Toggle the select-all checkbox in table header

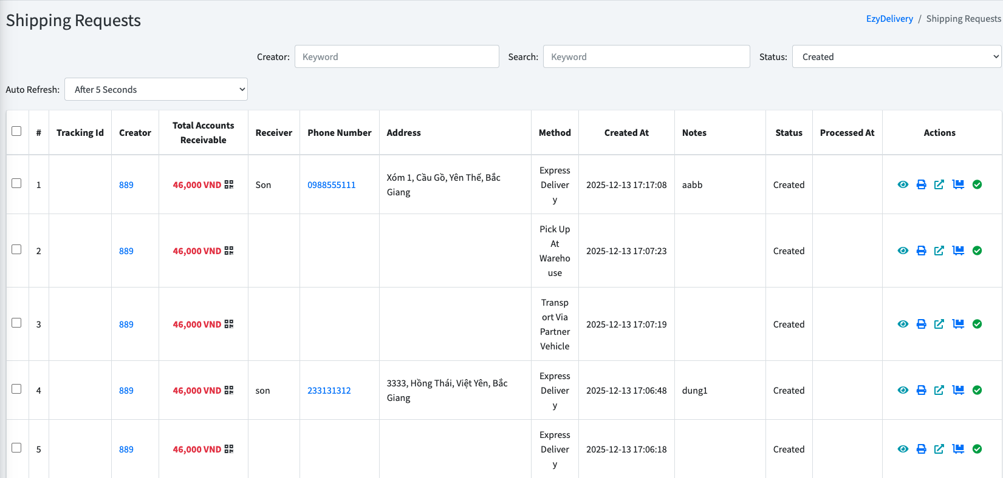16,131
